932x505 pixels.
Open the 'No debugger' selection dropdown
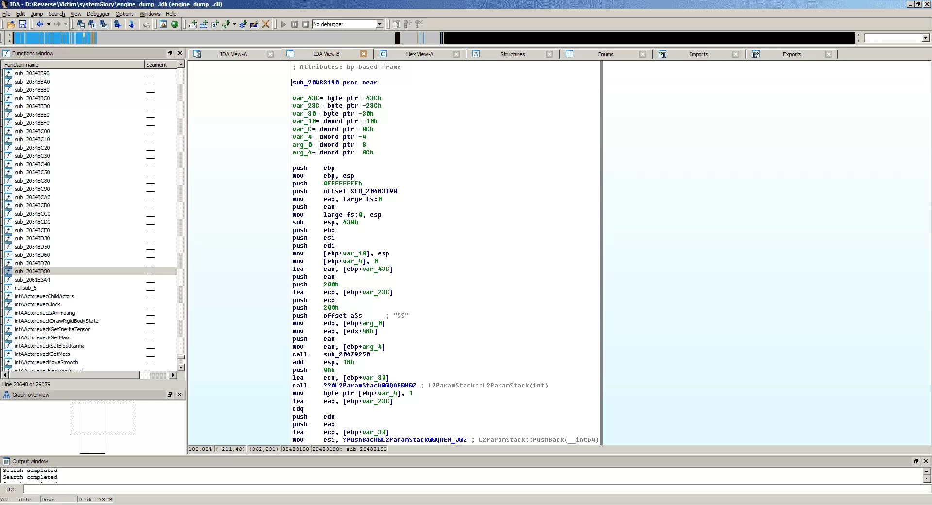tap(380, 24)
